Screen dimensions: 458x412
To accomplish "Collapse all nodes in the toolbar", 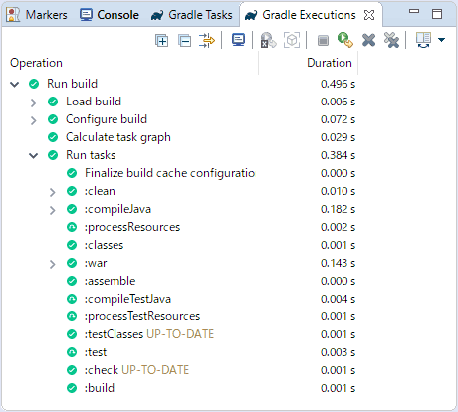I will pos(184,41).
